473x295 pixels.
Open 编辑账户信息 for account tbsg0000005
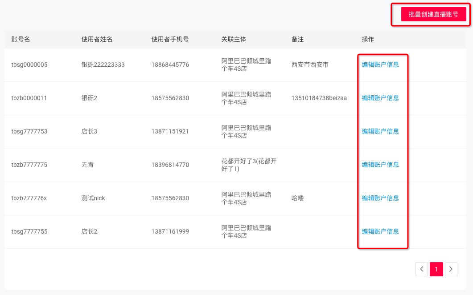[x=380, y=65]
